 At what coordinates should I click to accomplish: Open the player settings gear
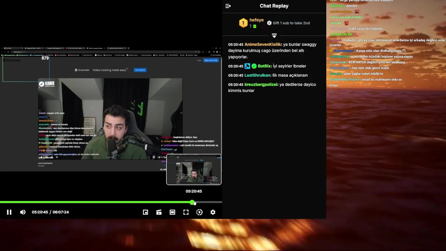point(213,212)
